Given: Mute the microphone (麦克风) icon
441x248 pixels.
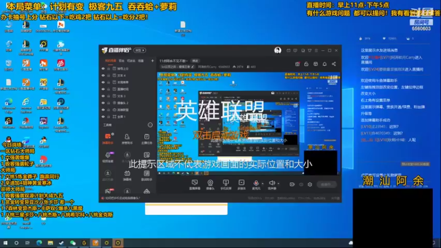Looking at the screenshot, I should tap(256, 184).
